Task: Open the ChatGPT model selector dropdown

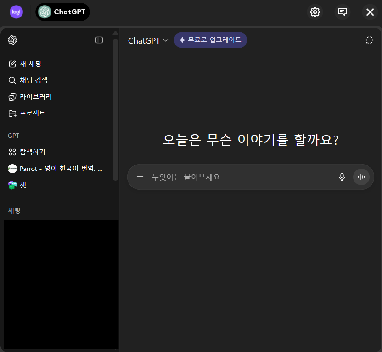Action: tap(148, 40)
